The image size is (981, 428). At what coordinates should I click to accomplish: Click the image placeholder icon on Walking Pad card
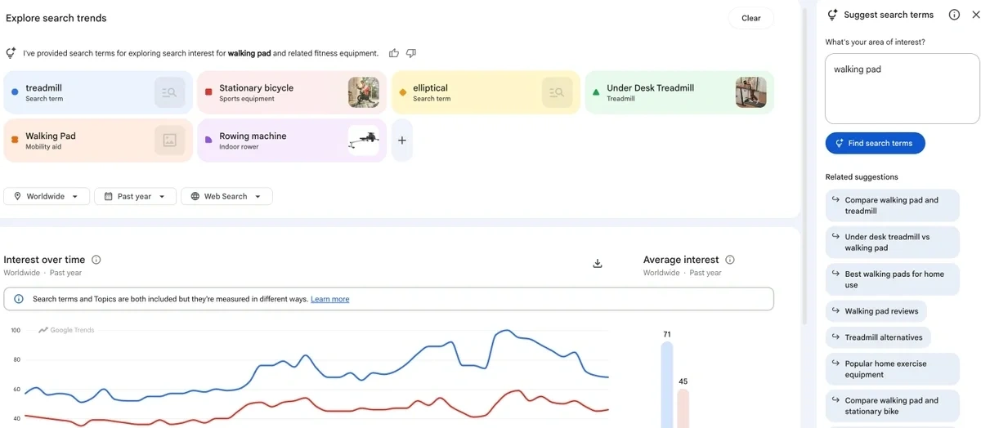[x=169, y=140]
